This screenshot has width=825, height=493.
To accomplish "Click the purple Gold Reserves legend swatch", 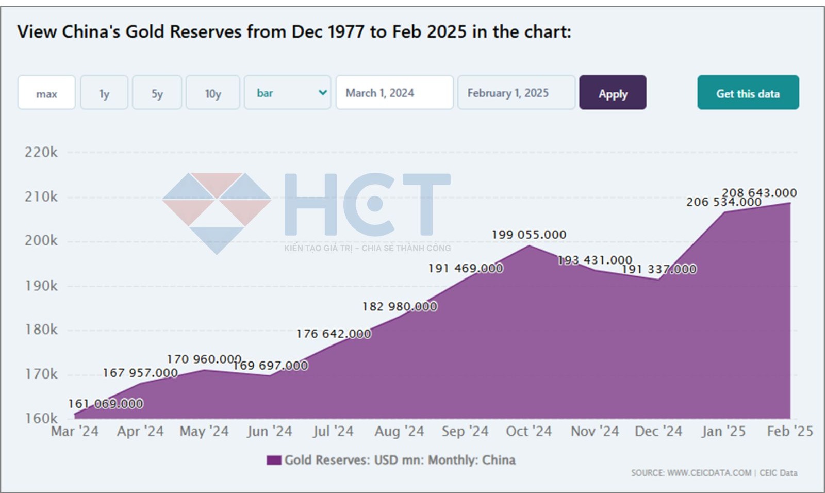I will click(274, 460).
